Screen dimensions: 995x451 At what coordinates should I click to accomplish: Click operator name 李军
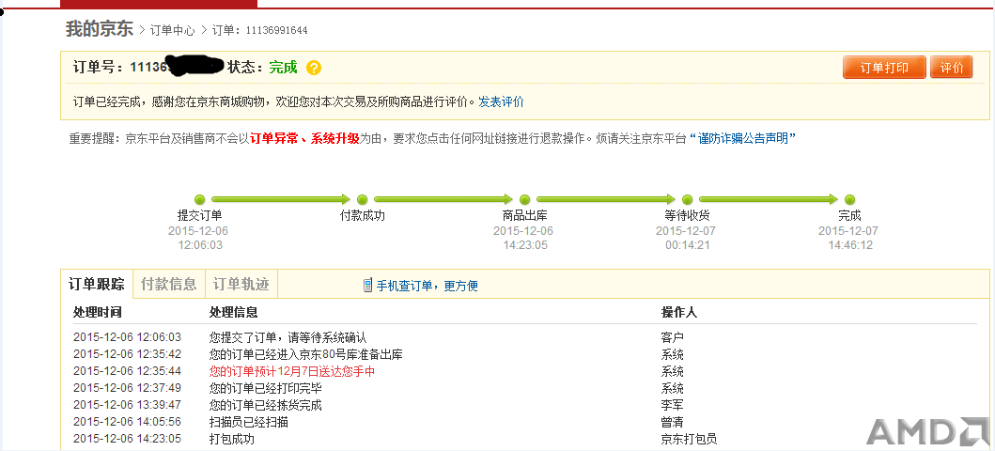click(672, 405)
